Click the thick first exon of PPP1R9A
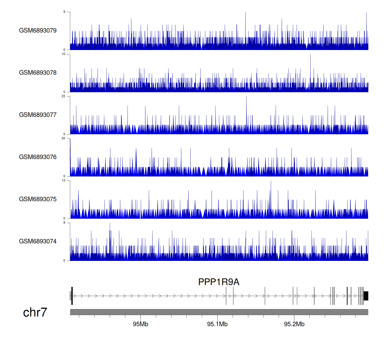Viewport: 388px width, 342px height. coord(72,296)
